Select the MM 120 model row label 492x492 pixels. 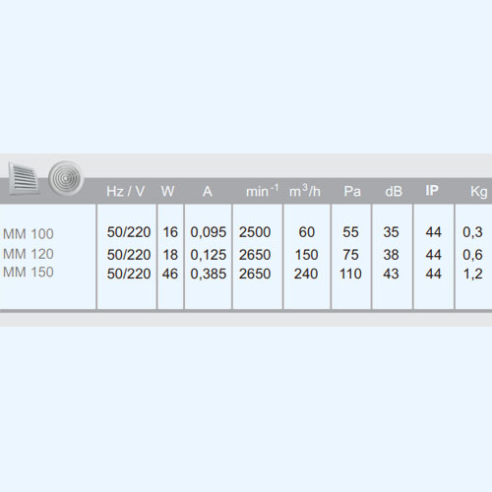29,254
